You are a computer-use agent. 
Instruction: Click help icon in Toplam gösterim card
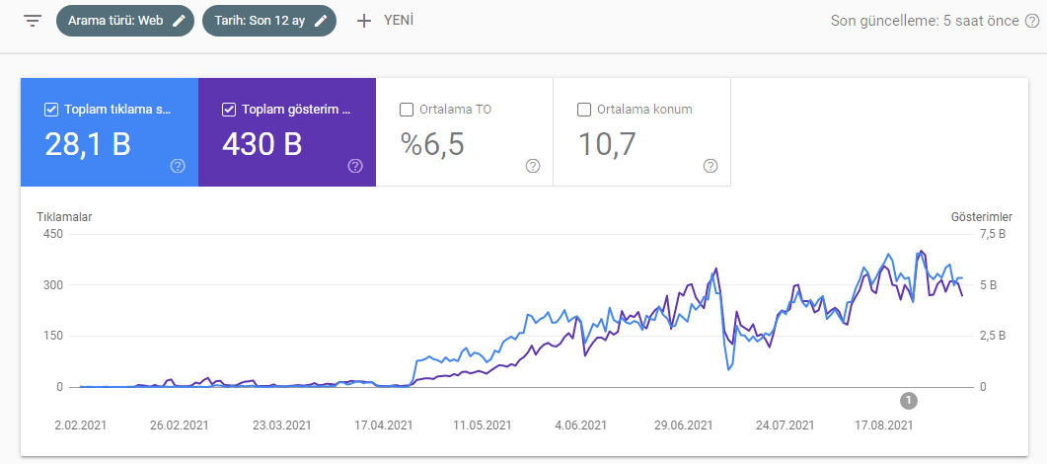(x=355, y=166)
